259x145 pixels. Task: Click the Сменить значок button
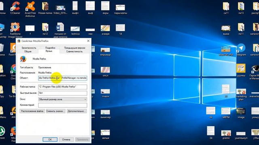(x=56, y=111)
